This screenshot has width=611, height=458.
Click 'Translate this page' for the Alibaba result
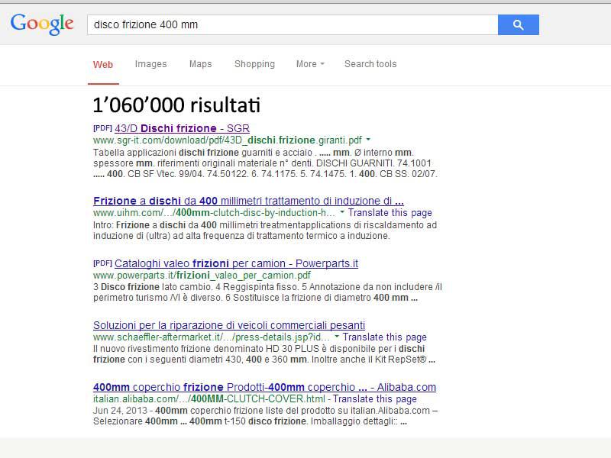375,398
